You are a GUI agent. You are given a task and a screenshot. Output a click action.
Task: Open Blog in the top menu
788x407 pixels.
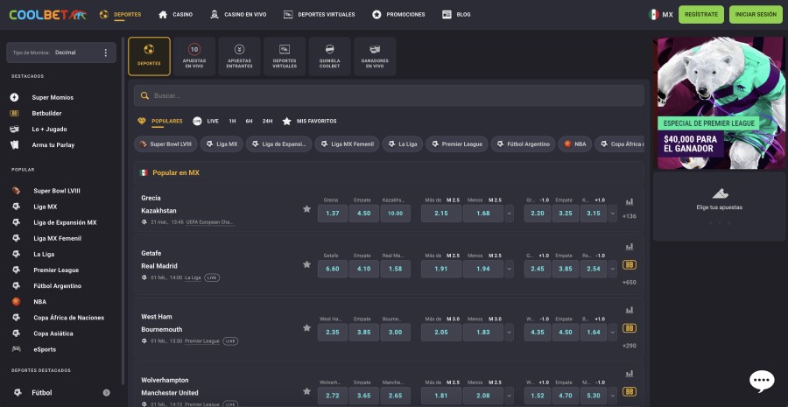[456, 15]
